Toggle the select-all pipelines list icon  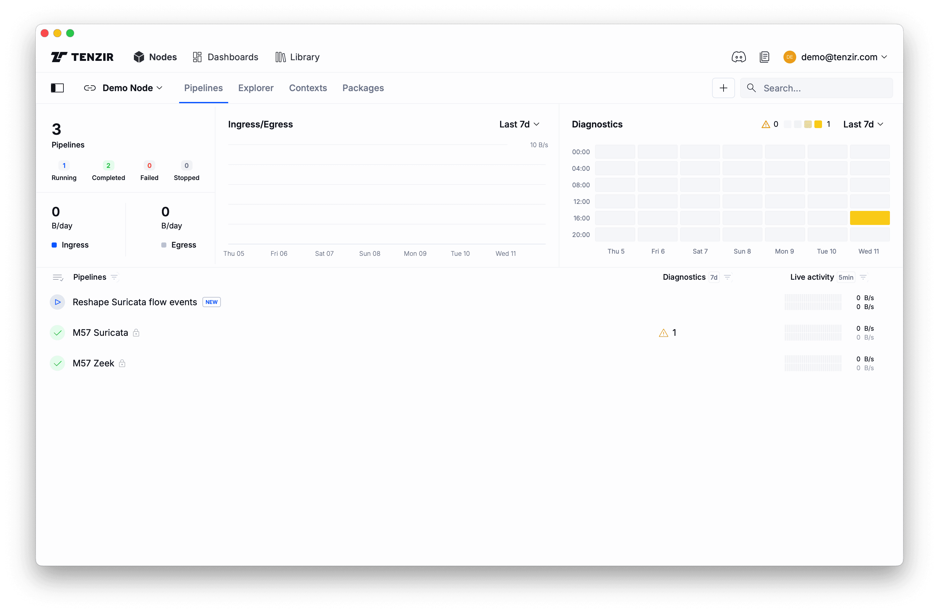[58, 278]
